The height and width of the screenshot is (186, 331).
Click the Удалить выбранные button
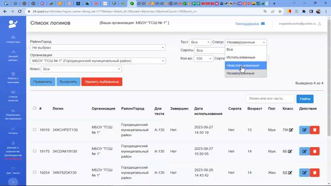click(x=102, y=82)
